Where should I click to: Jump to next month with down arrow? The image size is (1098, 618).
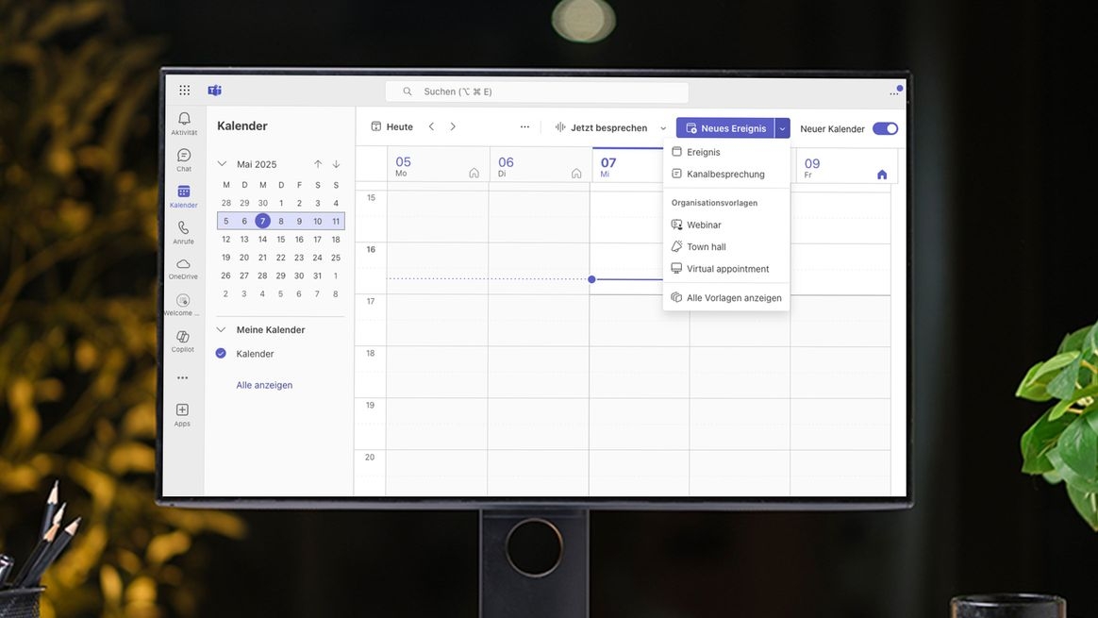[x=336, y=164]
